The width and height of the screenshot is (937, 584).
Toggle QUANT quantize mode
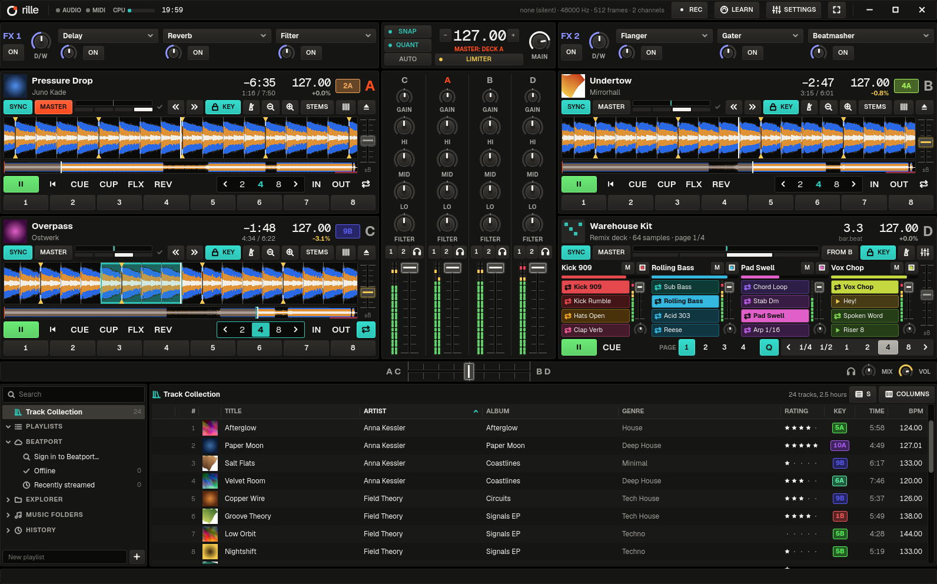tap(407, 45)
